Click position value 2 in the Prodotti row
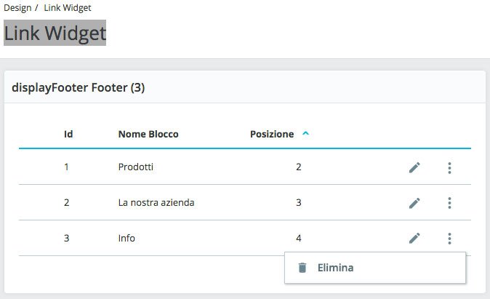 tap(298, 167)
